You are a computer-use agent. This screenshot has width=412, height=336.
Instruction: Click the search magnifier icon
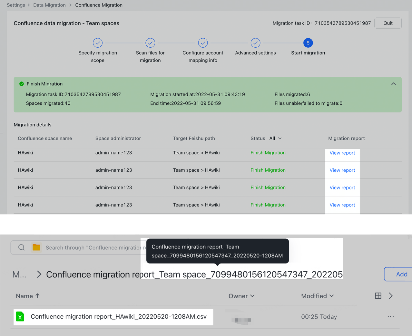pyautogui.click(x=21, y=247)
